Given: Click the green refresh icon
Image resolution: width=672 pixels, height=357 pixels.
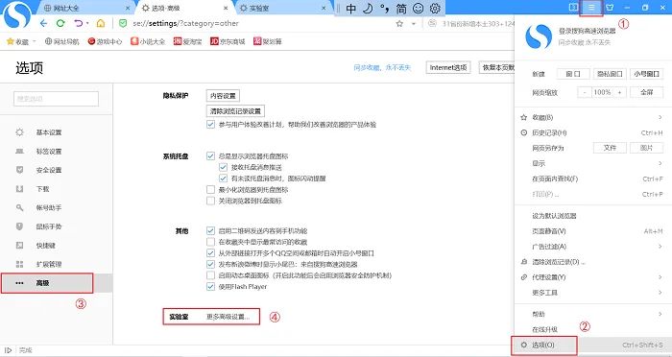Looking at the screenshot, I should coord(60,23).
